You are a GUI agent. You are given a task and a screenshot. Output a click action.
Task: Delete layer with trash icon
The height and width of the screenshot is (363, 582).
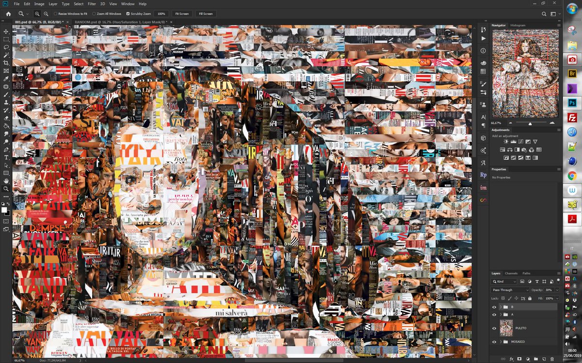coord(552,359)
